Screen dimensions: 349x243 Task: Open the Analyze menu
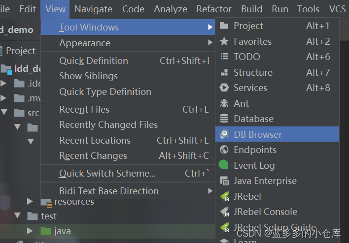pyautogui.click(x=171, y=9)
